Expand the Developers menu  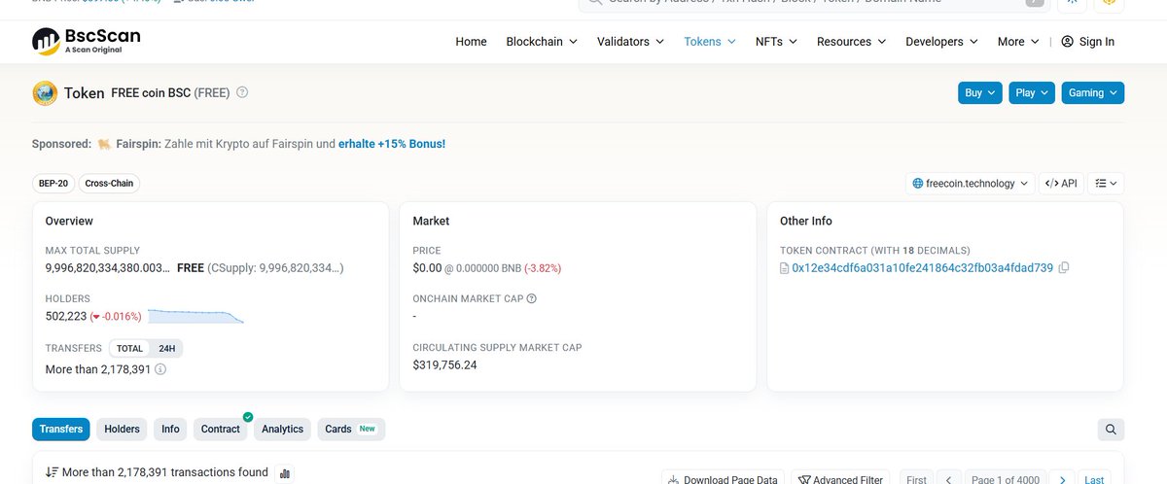[941, 42]
